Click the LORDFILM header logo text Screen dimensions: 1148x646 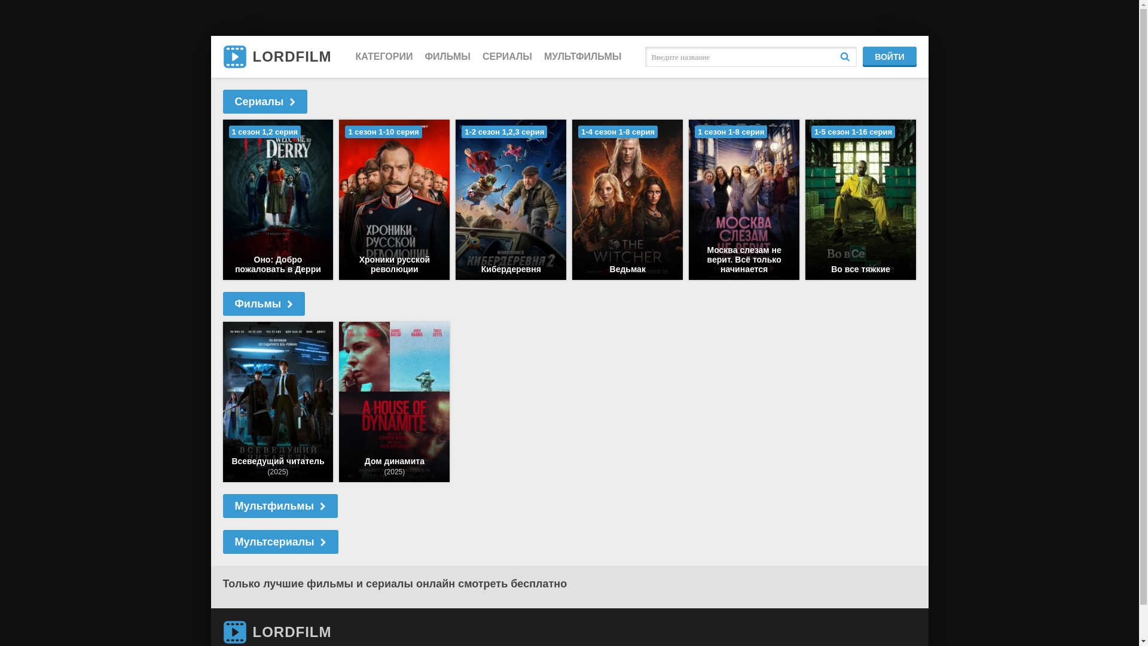pos(292,57)
